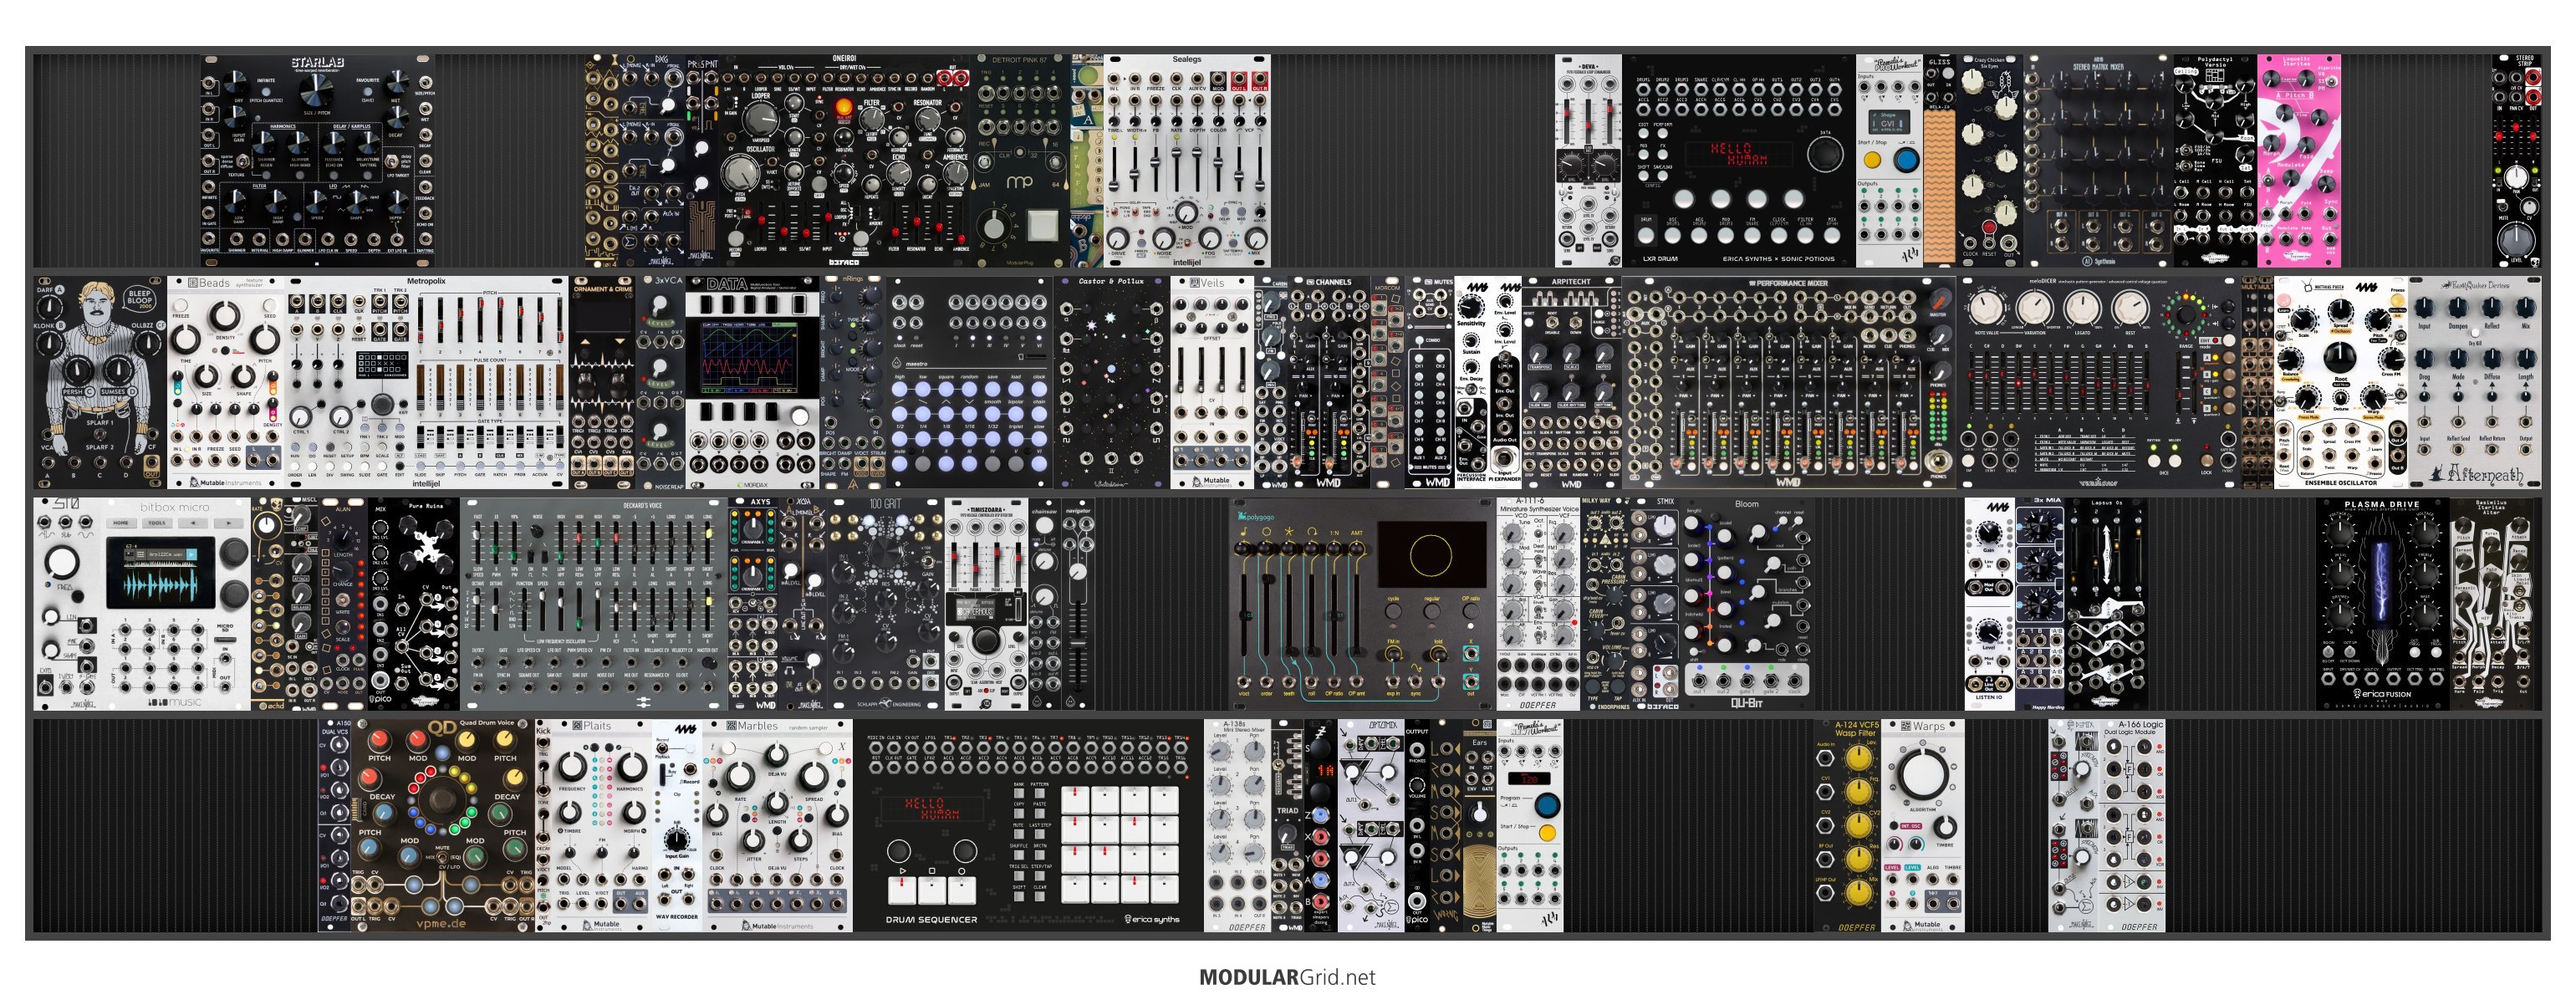Click the QD Quad Drum Voice module
The width and height of the screenshot is (2576, 995).
443,826
